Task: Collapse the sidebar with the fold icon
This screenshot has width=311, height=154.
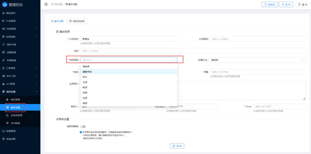Action: click(46, 4)
